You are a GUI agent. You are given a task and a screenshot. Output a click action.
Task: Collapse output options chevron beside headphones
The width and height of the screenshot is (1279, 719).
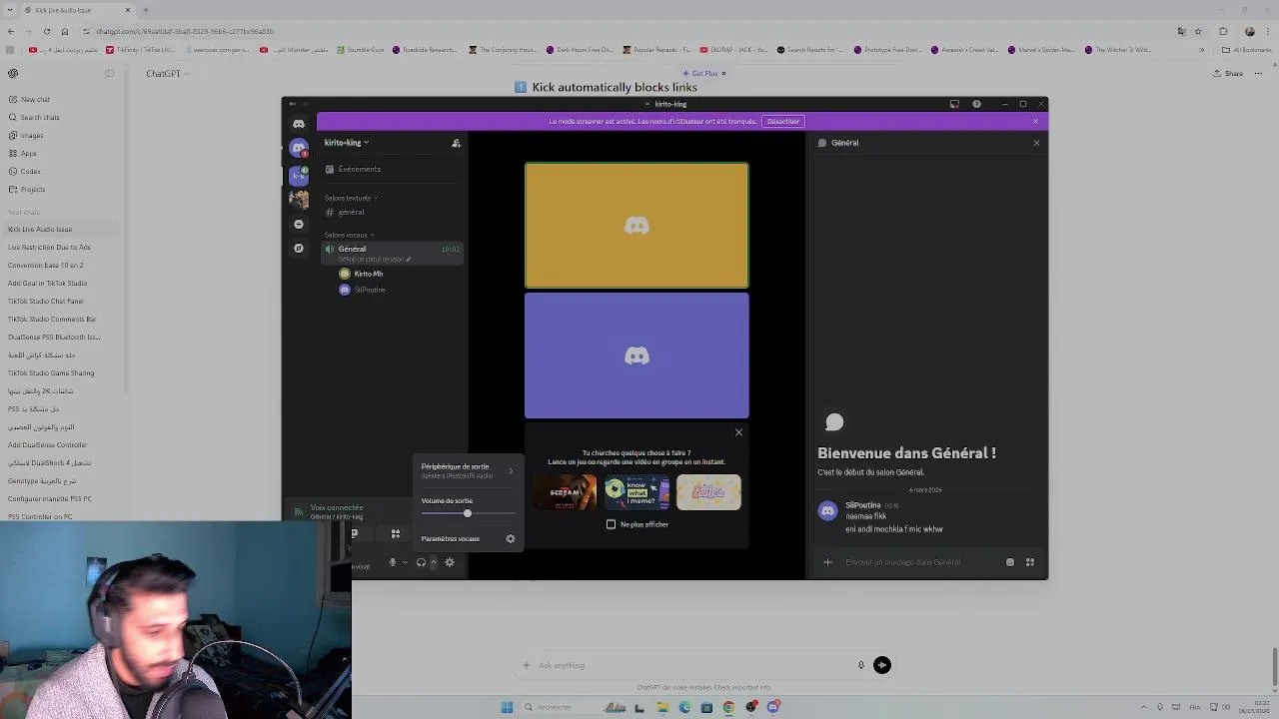point(433,562)
